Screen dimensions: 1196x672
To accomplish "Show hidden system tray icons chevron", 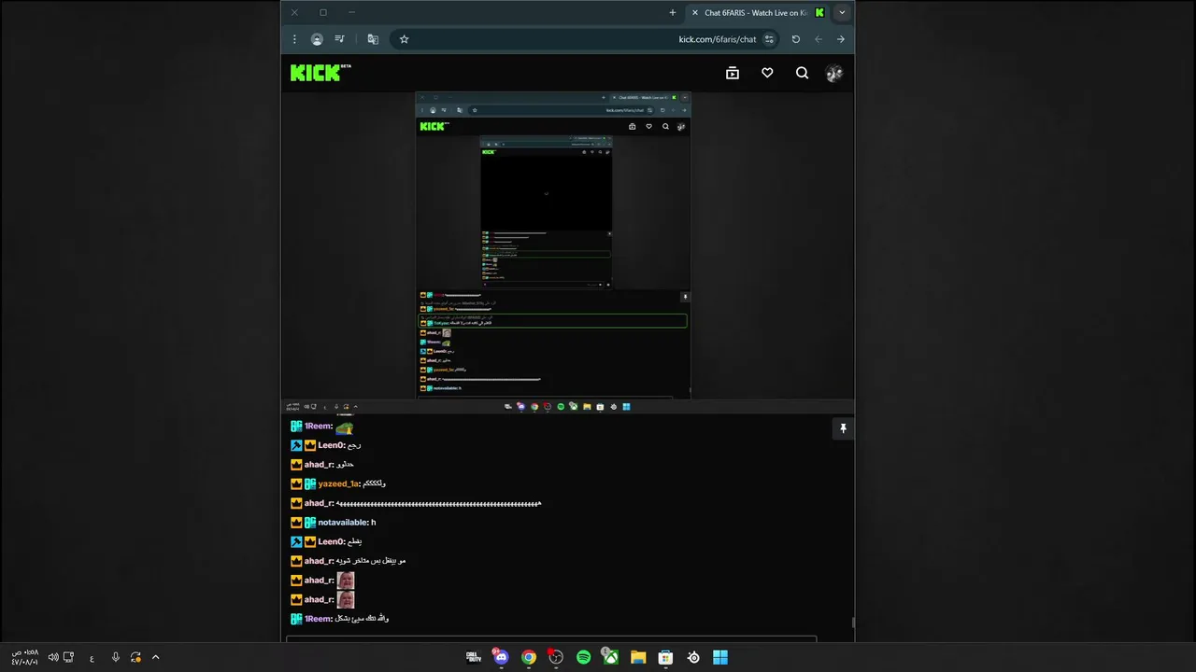I will (155, 657).
